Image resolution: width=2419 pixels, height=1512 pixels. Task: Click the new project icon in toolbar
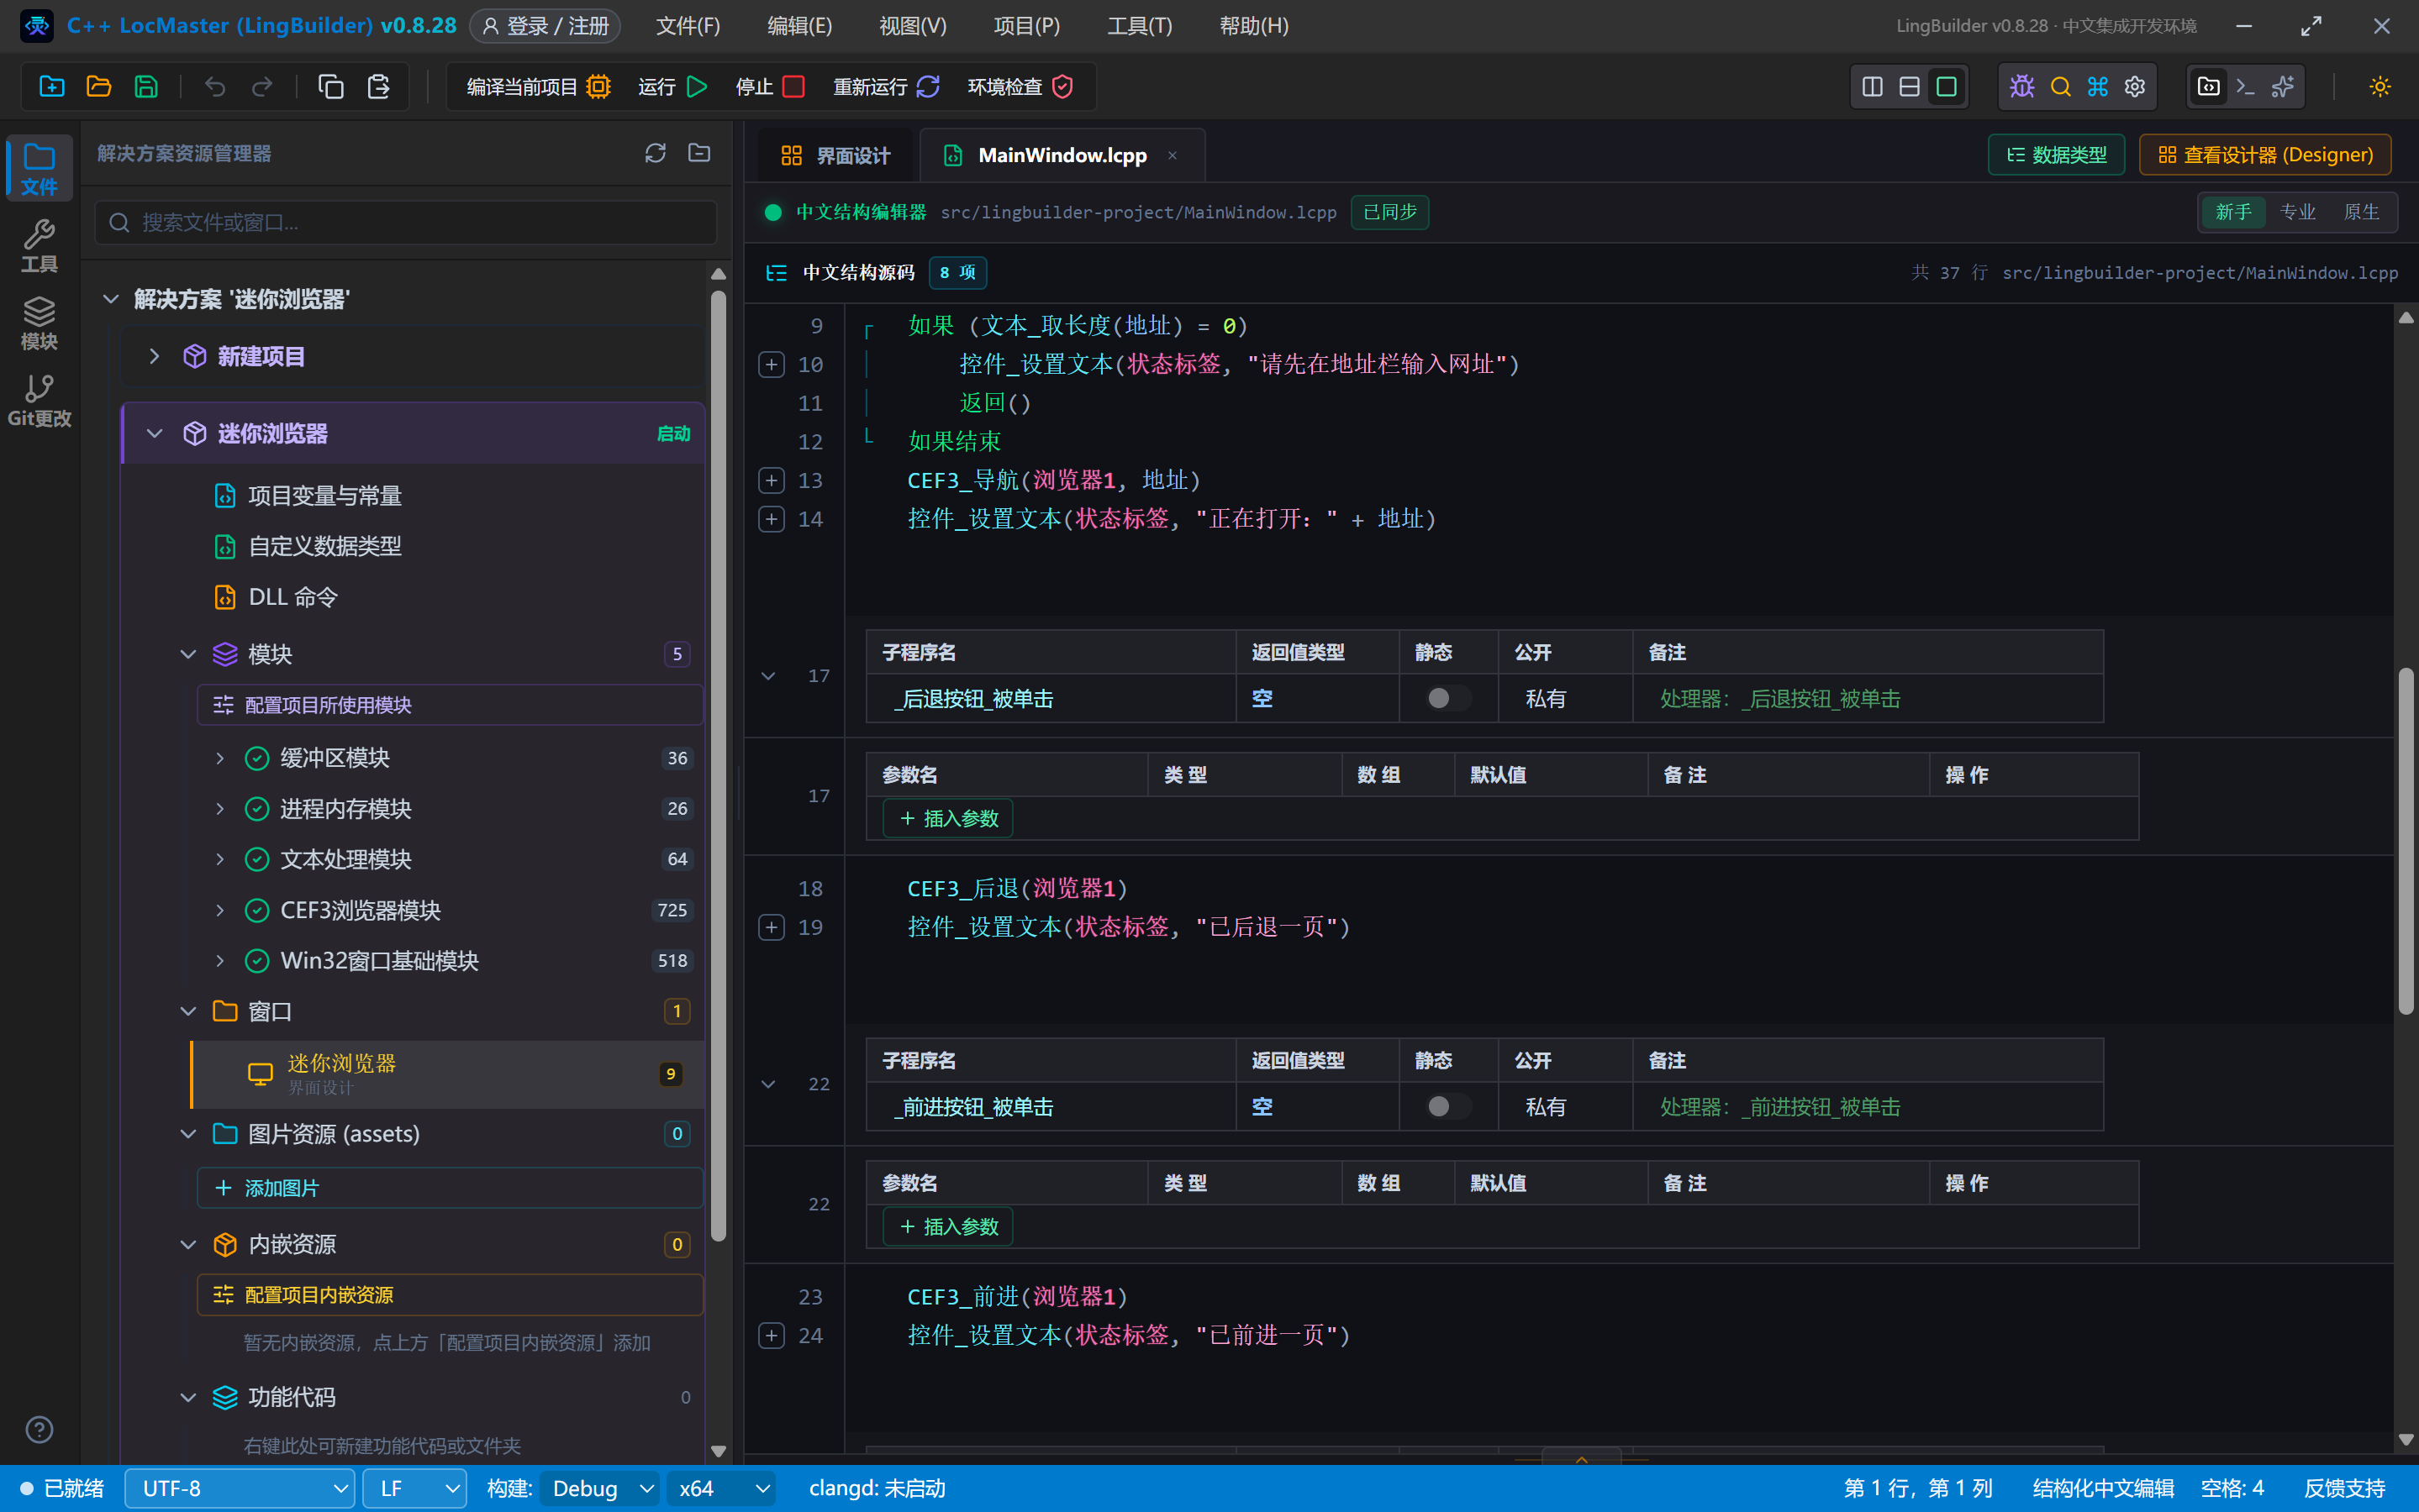pos(52,87)
